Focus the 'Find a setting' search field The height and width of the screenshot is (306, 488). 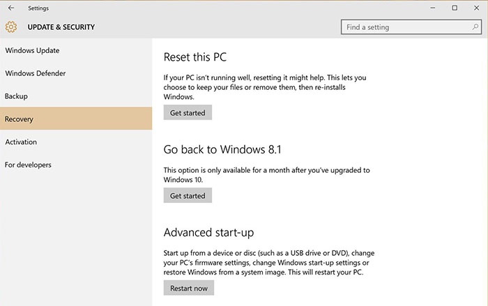[x=404, y=27]
